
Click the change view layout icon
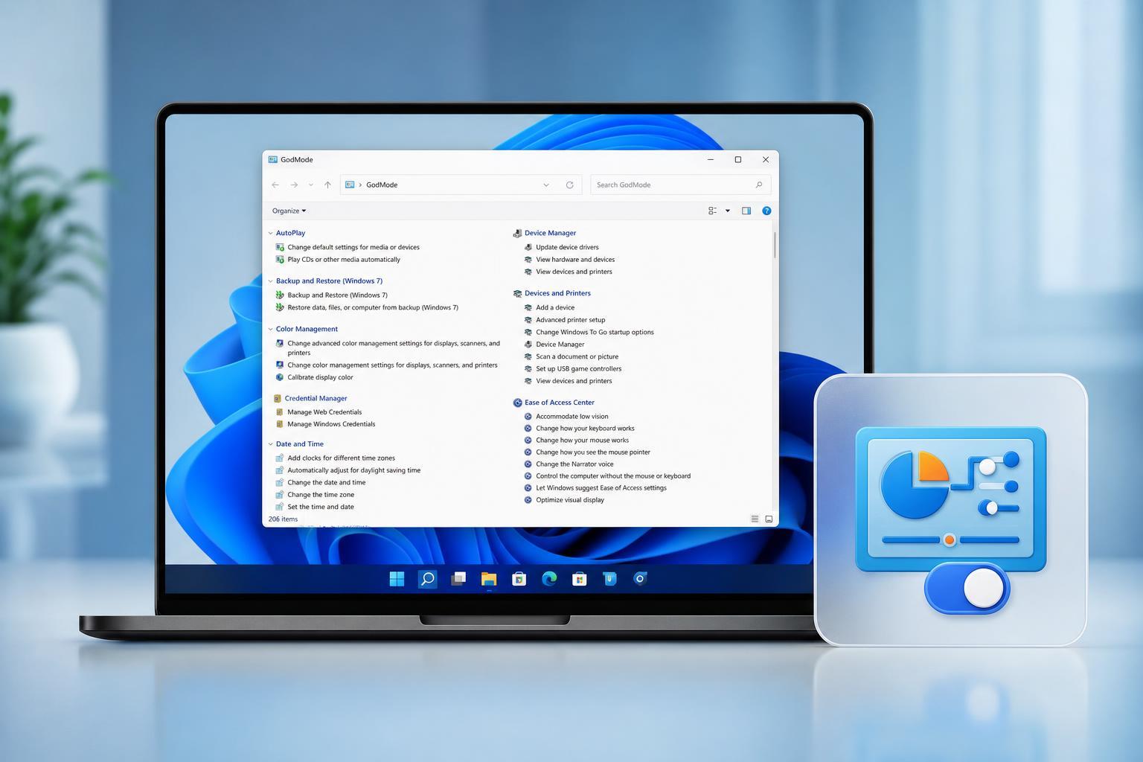click(x=712, y=211)
